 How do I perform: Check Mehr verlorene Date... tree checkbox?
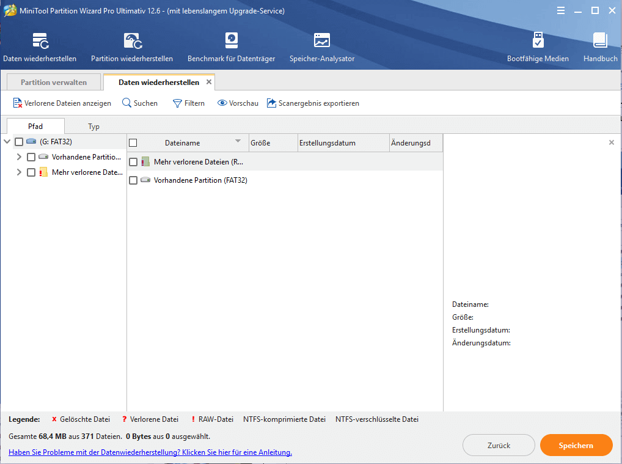31,172
